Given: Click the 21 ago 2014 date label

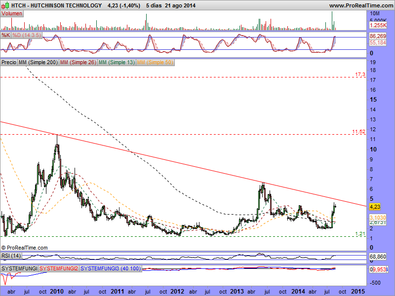Looking at the screenshot, I should [x=180, y=5].
